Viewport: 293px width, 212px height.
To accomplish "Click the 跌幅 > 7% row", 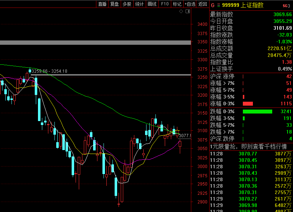I will coord(251,132).
